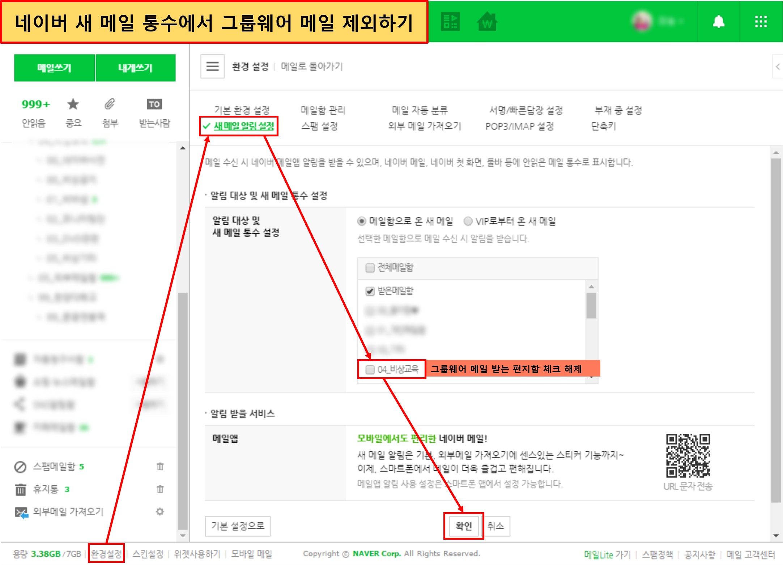783x565 pixels.
Task: Filter mails with attachment clip icon
Action: (x=110, y=104)
